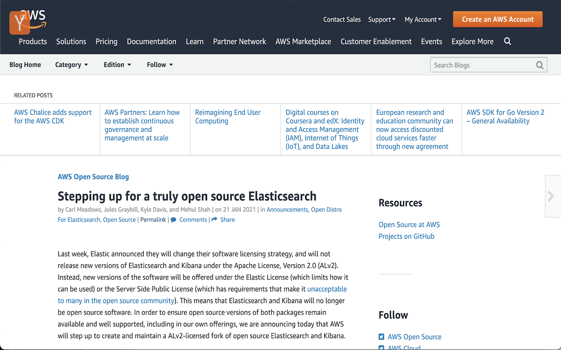Open the Follow dropdown menu
The image size is (561, 350).
[x=160, y=65]
